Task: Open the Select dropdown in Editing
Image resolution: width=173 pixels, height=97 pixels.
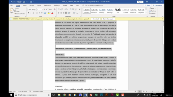Action: coord(152,13)
